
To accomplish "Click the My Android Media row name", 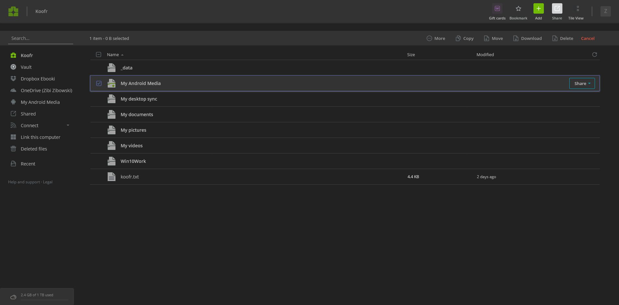I will 141,83.
